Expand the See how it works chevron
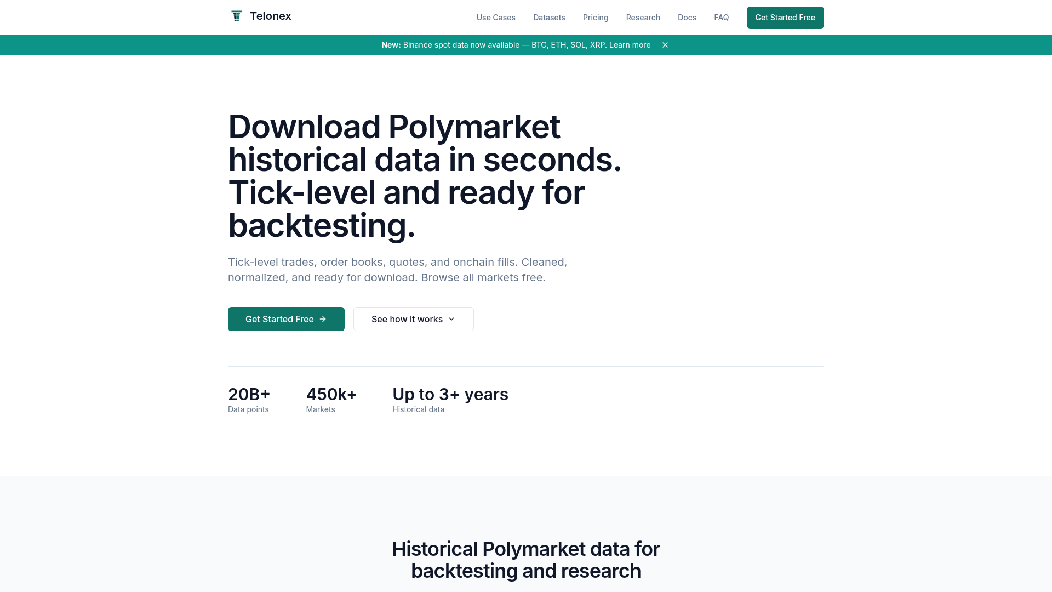 click(451, 319)
